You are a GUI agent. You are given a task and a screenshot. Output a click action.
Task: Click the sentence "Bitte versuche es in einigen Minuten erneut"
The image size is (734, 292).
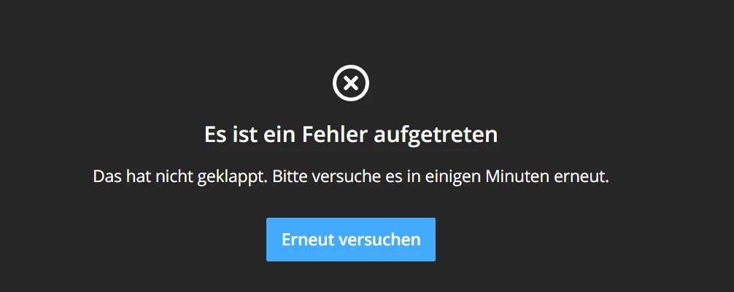point(441,178)
